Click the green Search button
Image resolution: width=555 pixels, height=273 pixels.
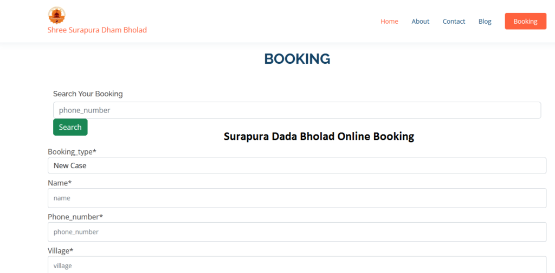pos(70,127)
